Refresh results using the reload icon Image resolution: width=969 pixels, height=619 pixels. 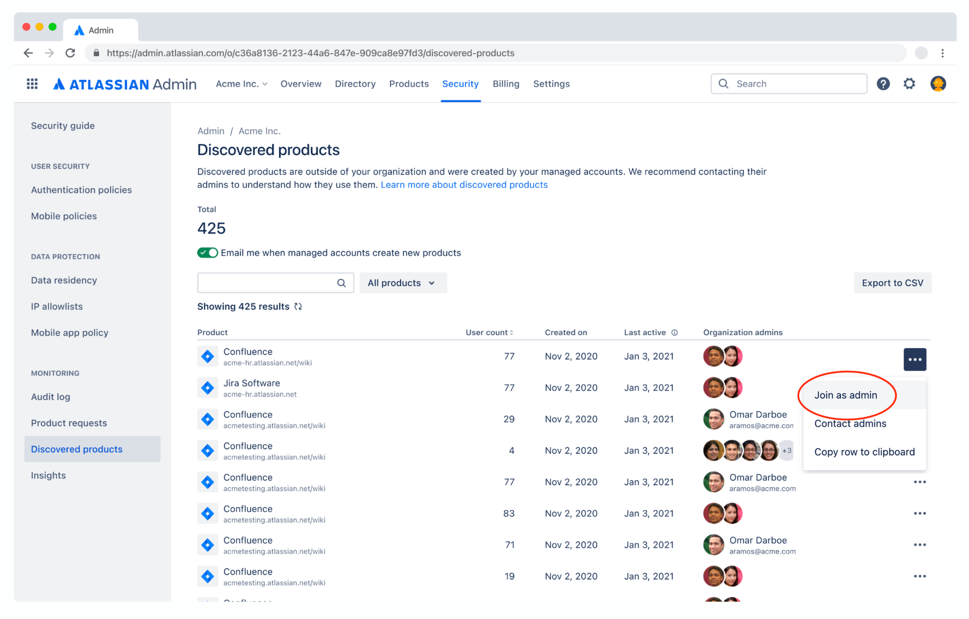[x=298, y=306]
